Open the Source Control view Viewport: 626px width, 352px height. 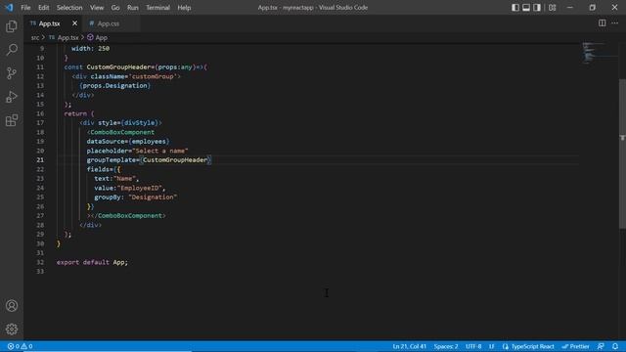(12, 73)
